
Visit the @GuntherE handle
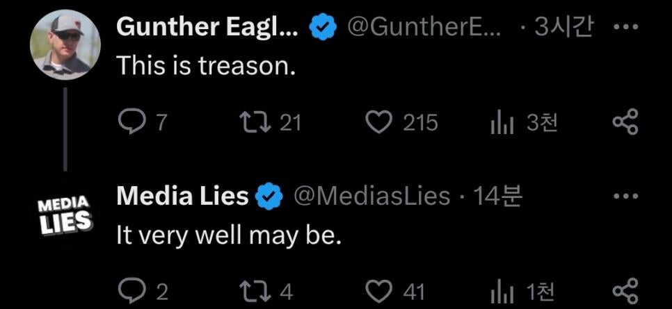422,27
